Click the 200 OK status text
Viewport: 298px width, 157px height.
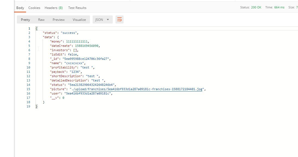pos(256,7)
